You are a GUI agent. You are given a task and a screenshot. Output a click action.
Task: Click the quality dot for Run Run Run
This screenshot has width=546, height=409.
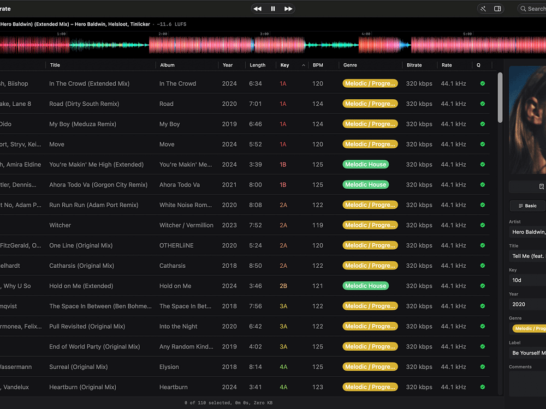[x=483, y=205]
